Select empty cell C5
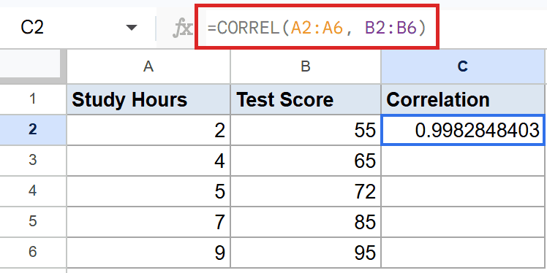547x273 pixels. (463, 222)
